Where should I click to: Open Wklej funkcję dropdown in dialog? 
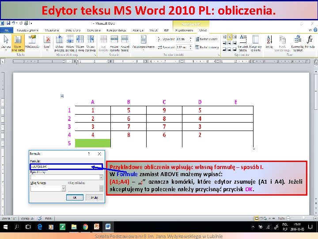(x=64, y=189)
